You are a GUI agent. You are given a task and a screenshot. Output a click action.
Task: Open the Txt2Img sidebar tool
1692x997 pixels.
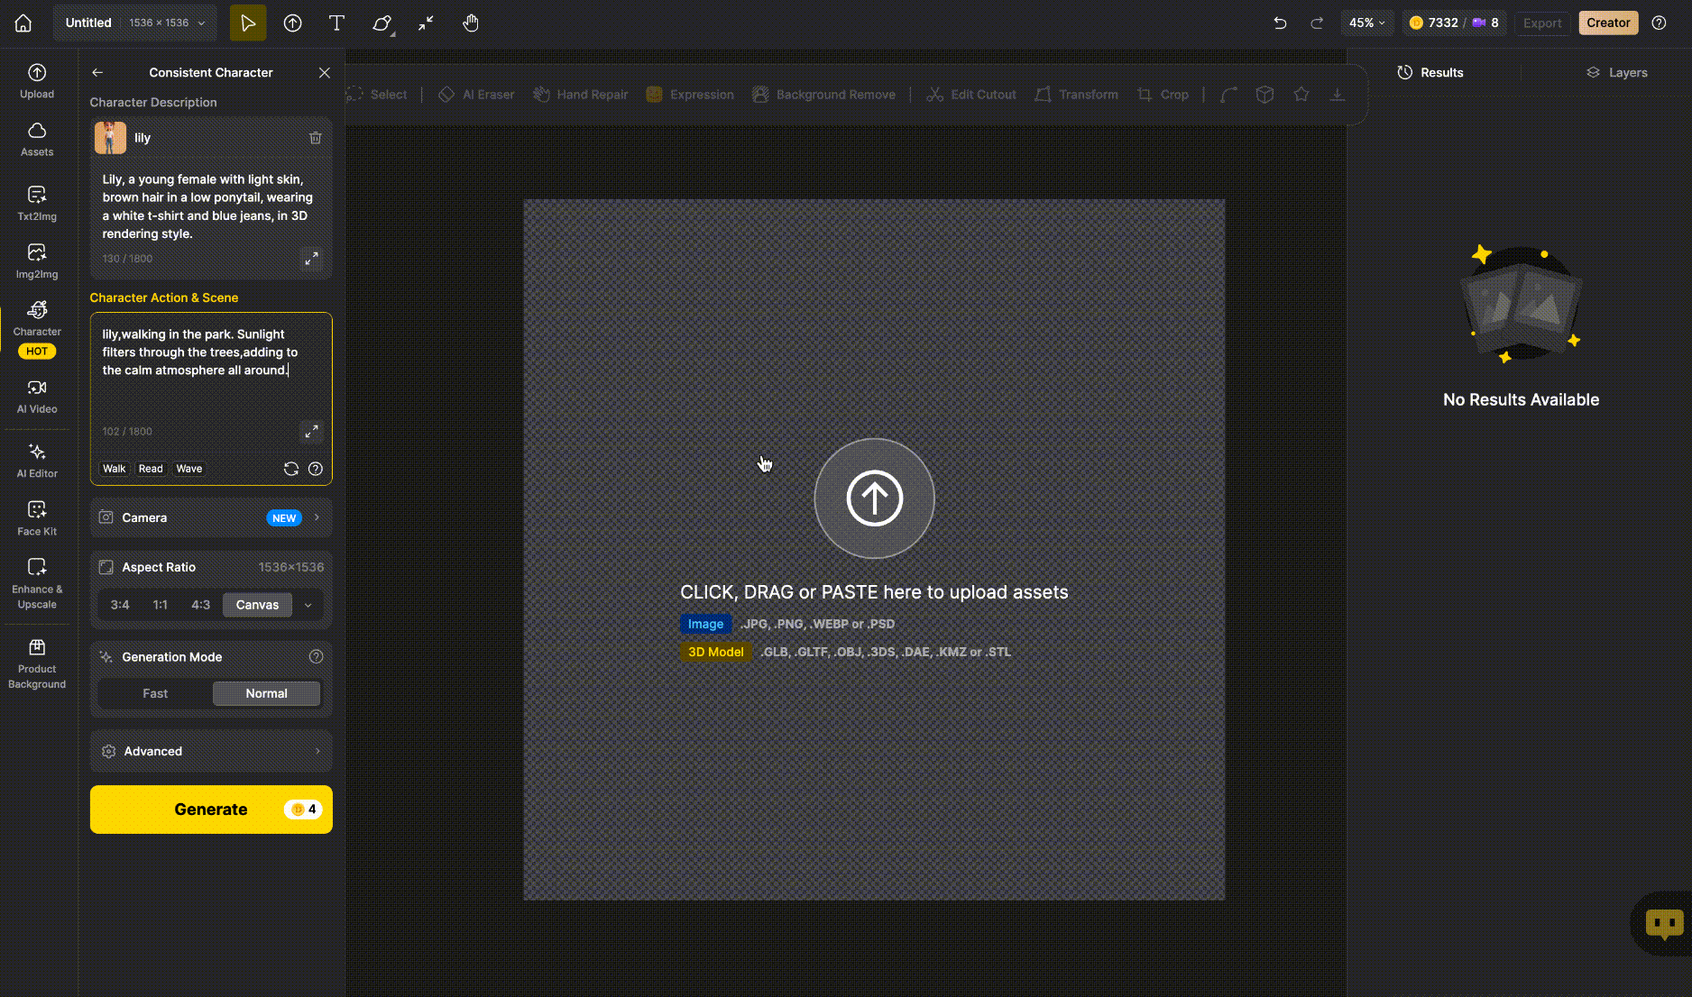[x=37, y=203]
